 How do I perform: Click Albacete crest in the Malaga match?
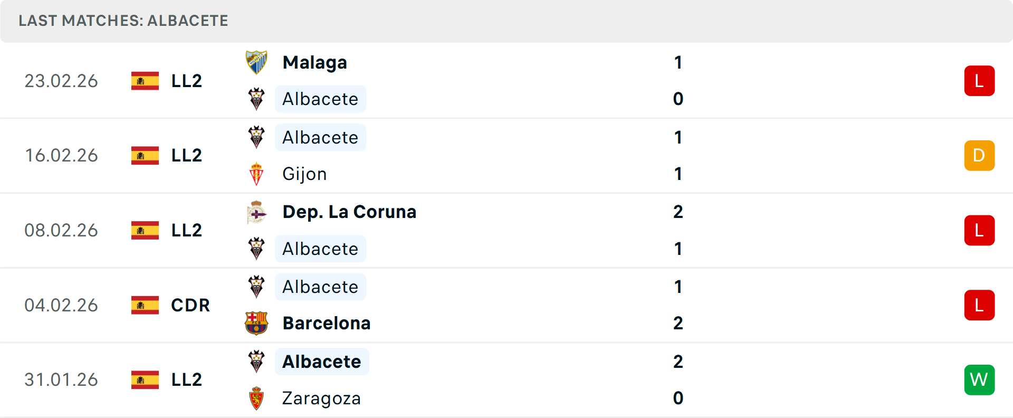[x=256, y=99]
